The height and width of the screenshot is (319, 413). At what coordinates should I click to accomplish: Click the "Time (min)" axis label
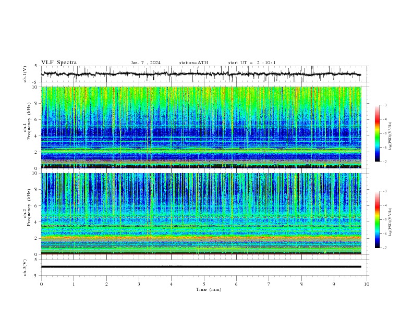click(209, 289)
